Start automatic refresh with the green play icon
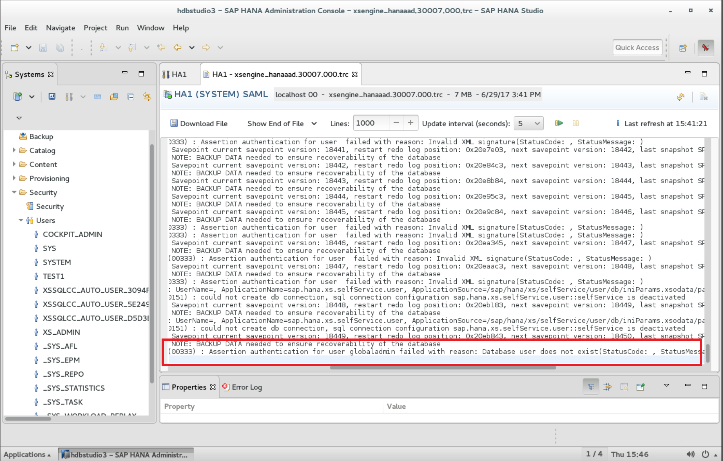The image size is (723, 461). 559,123
